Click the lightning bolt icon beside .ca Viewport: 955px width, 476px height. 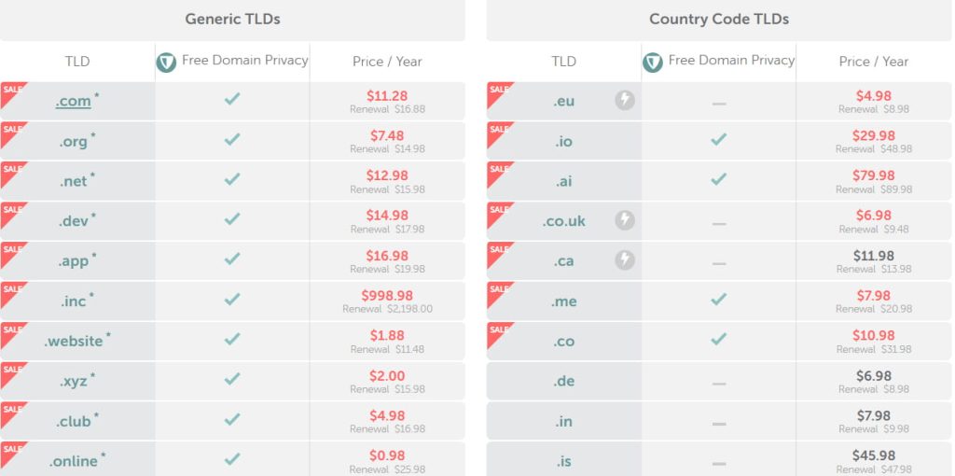[x=625, y=260]
